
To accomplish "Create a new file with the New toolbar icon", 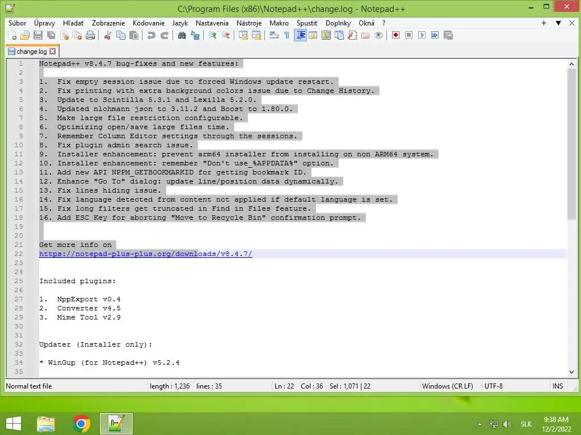I will click(x=12, y=35).
